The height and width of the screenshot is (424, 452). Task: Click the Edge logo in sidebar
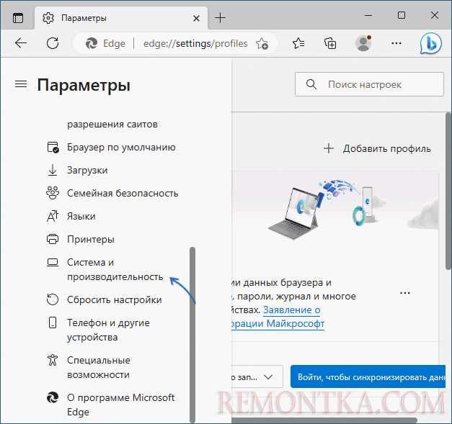tap(53, 397)
